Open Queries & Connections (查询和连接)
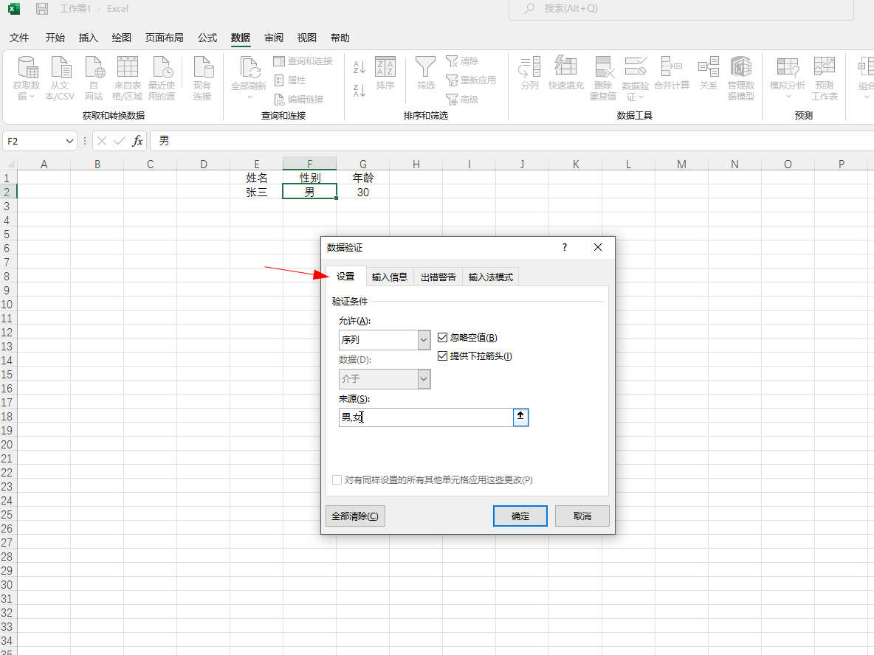This screenshot has width=874, height=655. coord(303,60)
